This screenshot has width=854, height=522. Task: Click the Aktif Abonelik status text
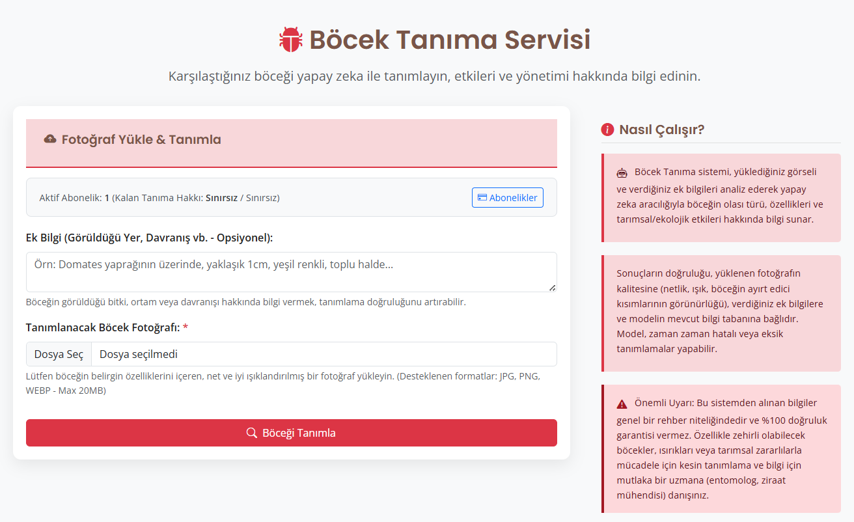click(x=159, y=197)
